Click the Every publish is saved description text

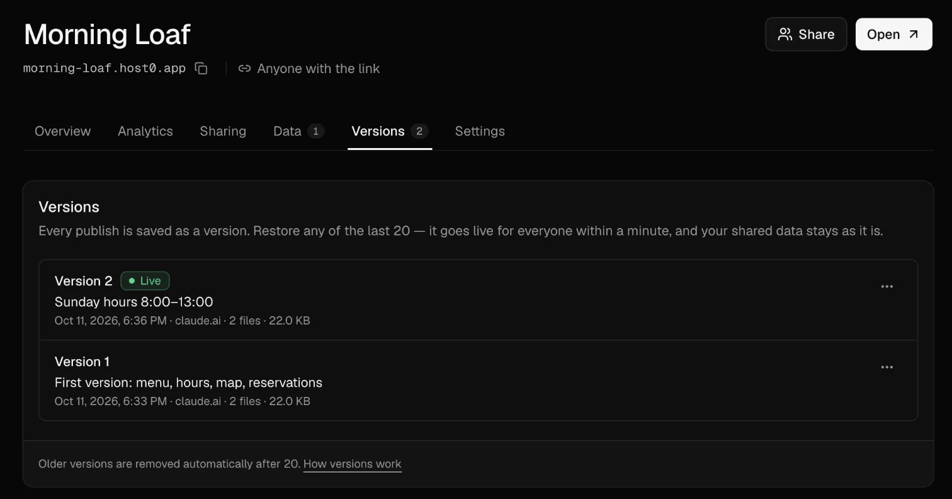coord(461,231)
